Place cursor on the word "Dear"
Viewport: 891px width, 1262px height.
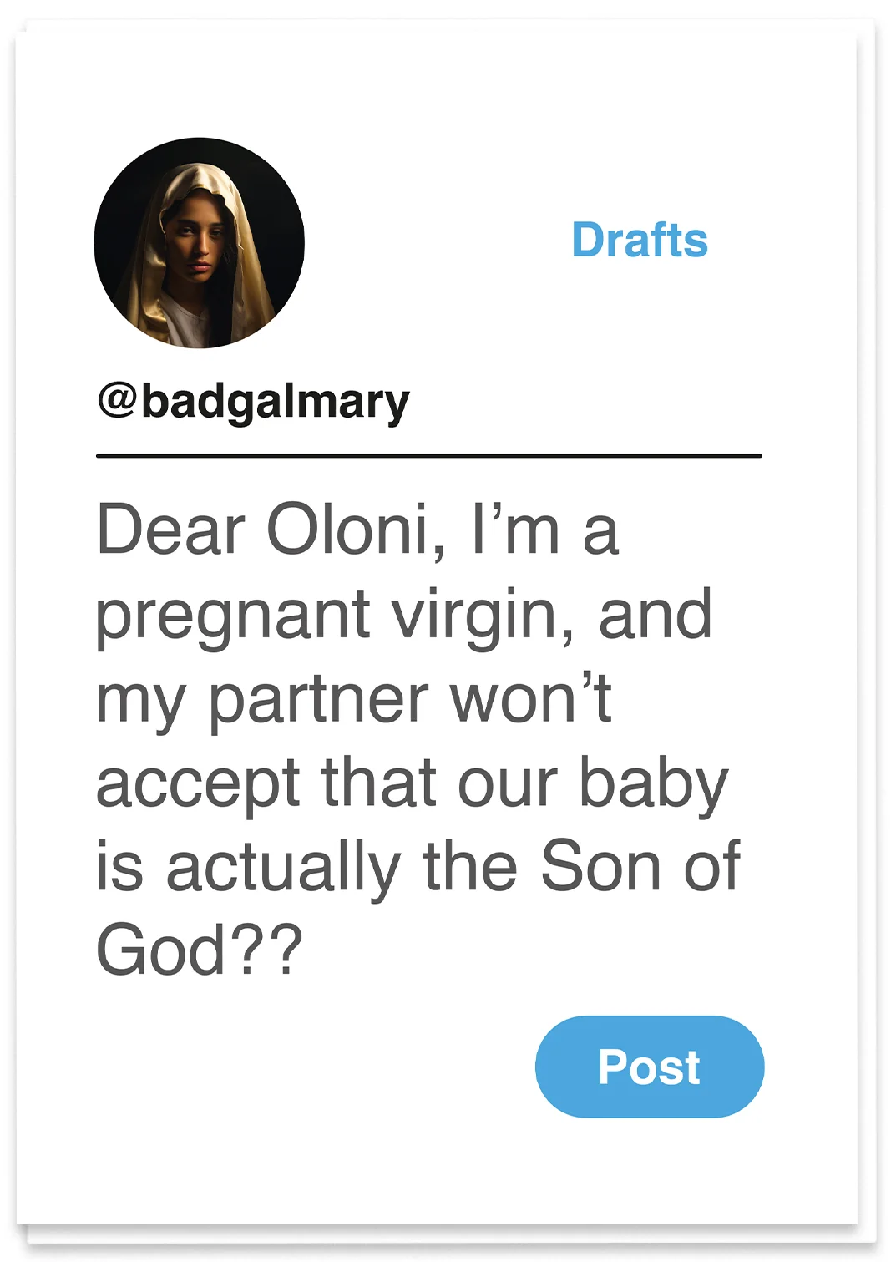pos(171,530)
